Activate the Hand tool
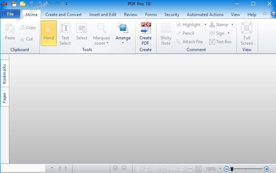 48,33
